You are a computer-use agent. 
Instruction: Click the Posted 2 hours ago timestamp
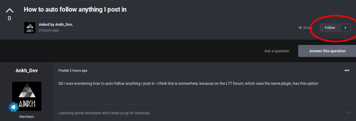73,71
